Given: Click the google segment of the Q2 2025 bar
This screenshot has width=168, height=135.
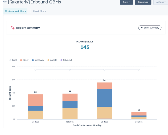Looking at the screenshot, I should point(70,113).
